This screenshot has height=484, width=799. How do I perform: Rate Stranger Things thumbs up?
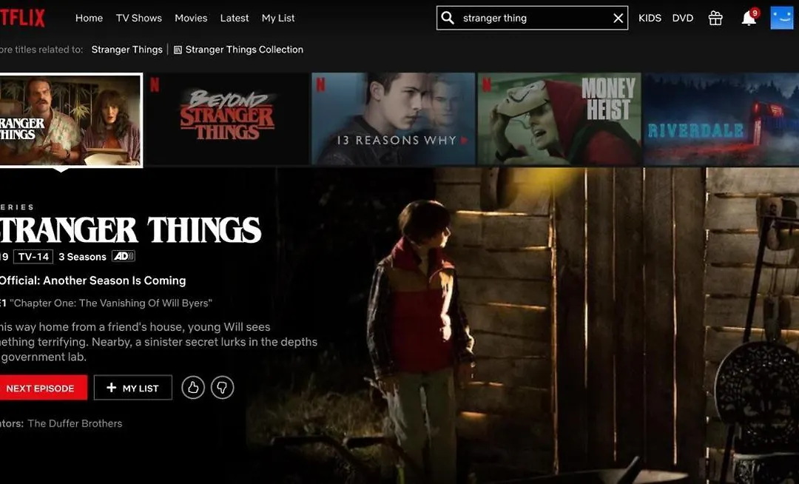pos(193,388)
